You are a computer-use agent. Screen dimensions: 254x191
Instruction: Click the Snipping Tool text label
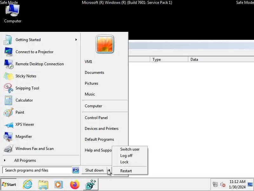pos(27,88)
